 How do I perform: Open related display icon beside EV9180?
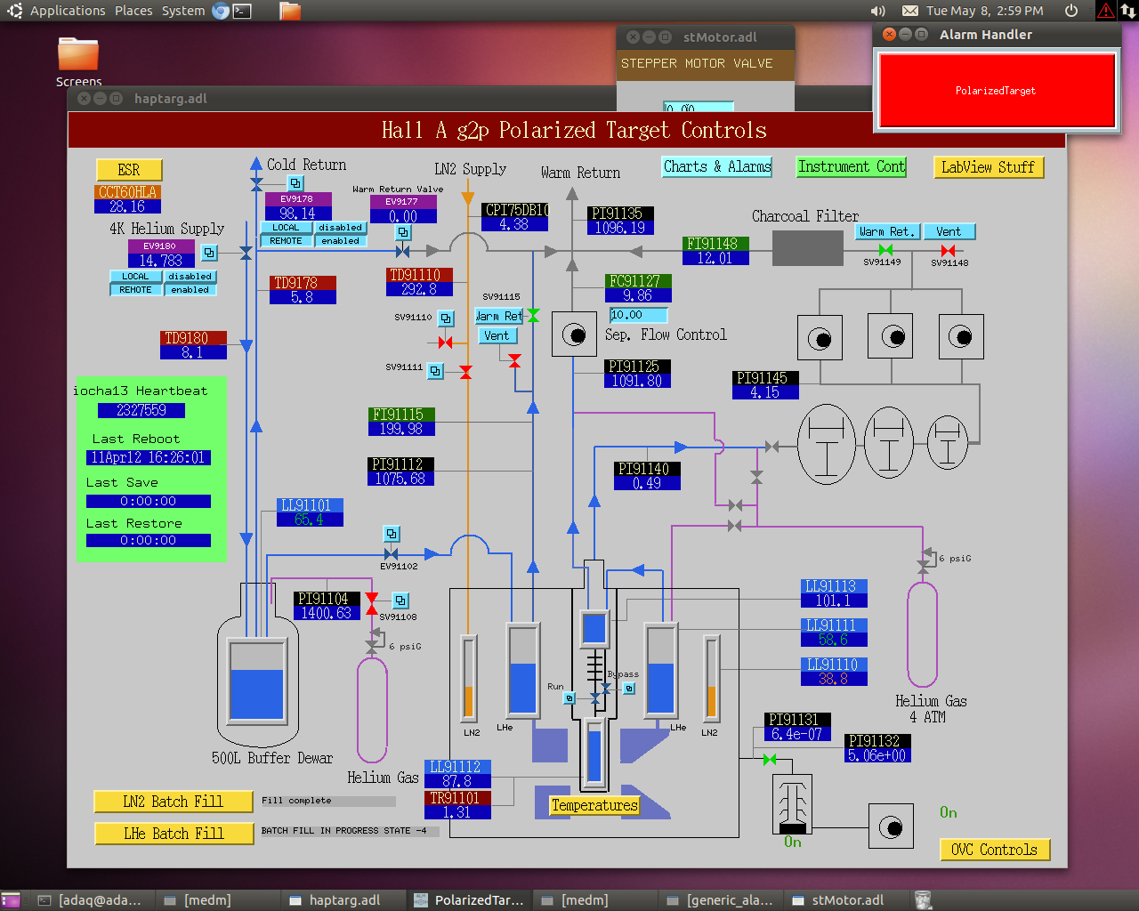point(209,253)
